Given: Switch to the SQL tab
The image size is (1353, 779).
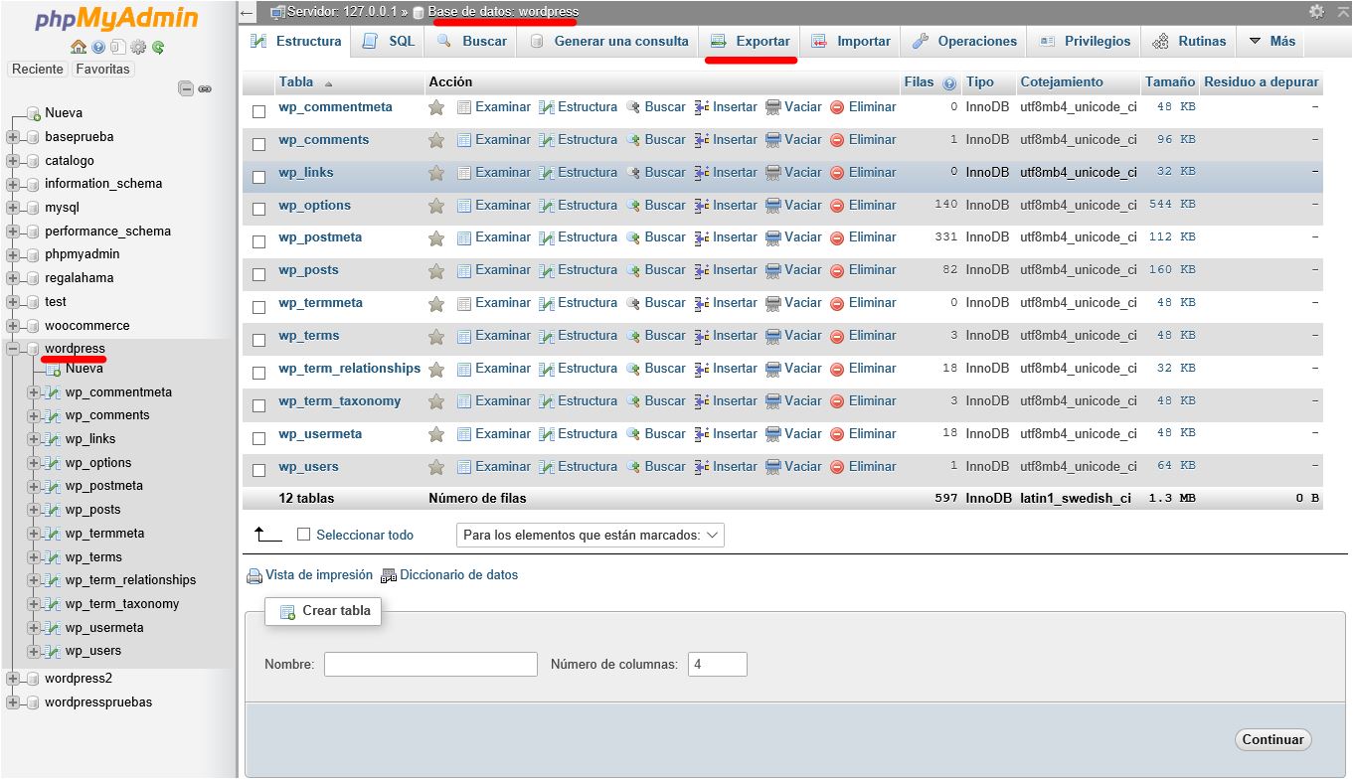Looking at the screenshot, I should [x=389, y=42].
